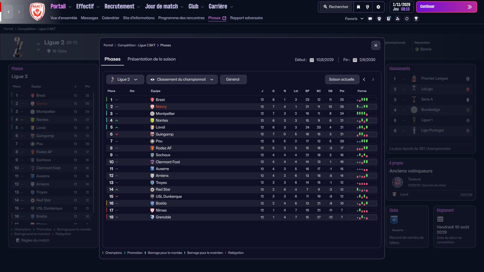Click Règles du match button
Viewport: 484px width, 272px height.
33,240
